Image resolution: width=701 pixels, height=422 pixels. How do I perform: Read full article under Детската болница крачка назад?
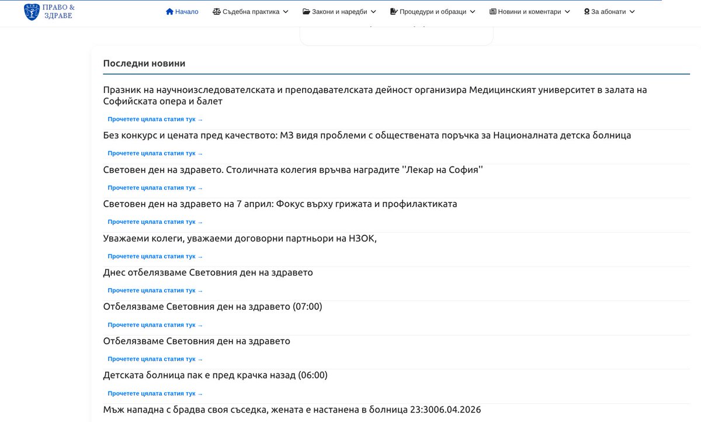click(155, 394)
